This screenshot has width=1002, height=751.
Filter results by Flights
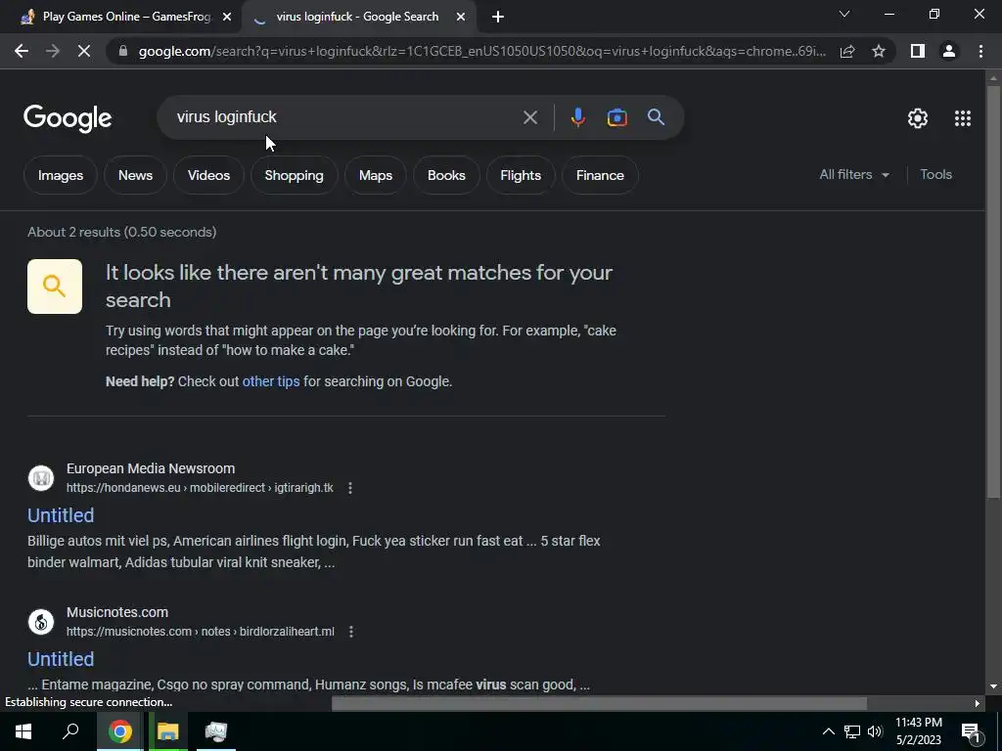point(521,175)
